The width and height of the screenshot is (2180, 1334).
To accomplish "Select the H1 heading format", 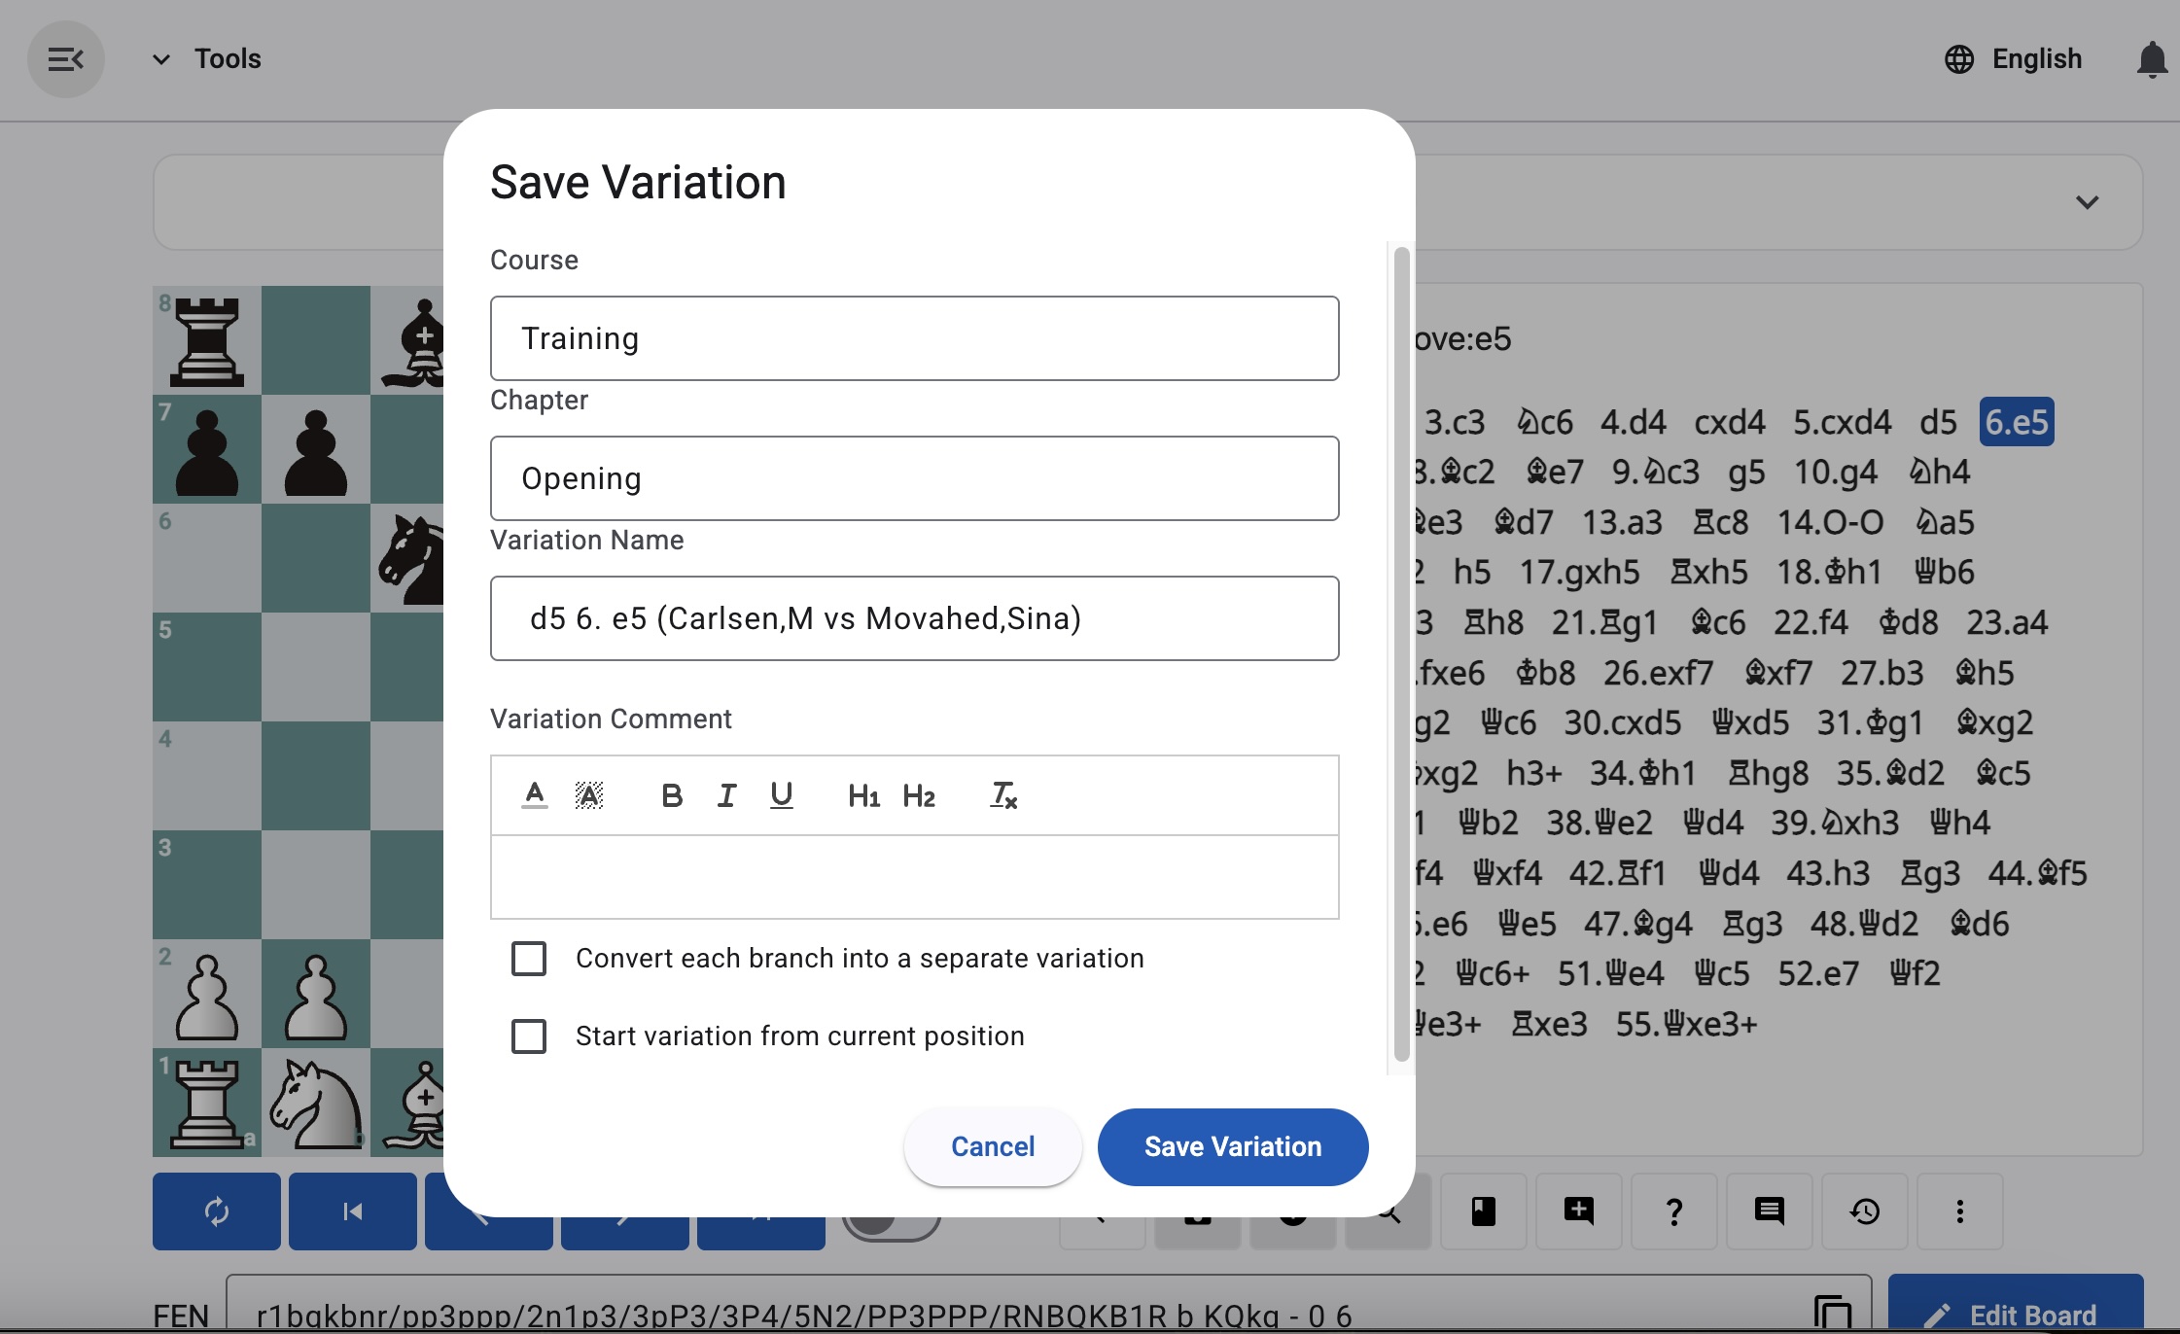I will click(864, 794).
